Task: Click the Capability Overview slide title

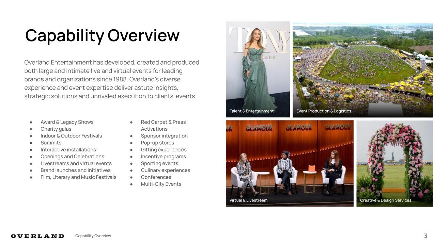Action: 102,35
